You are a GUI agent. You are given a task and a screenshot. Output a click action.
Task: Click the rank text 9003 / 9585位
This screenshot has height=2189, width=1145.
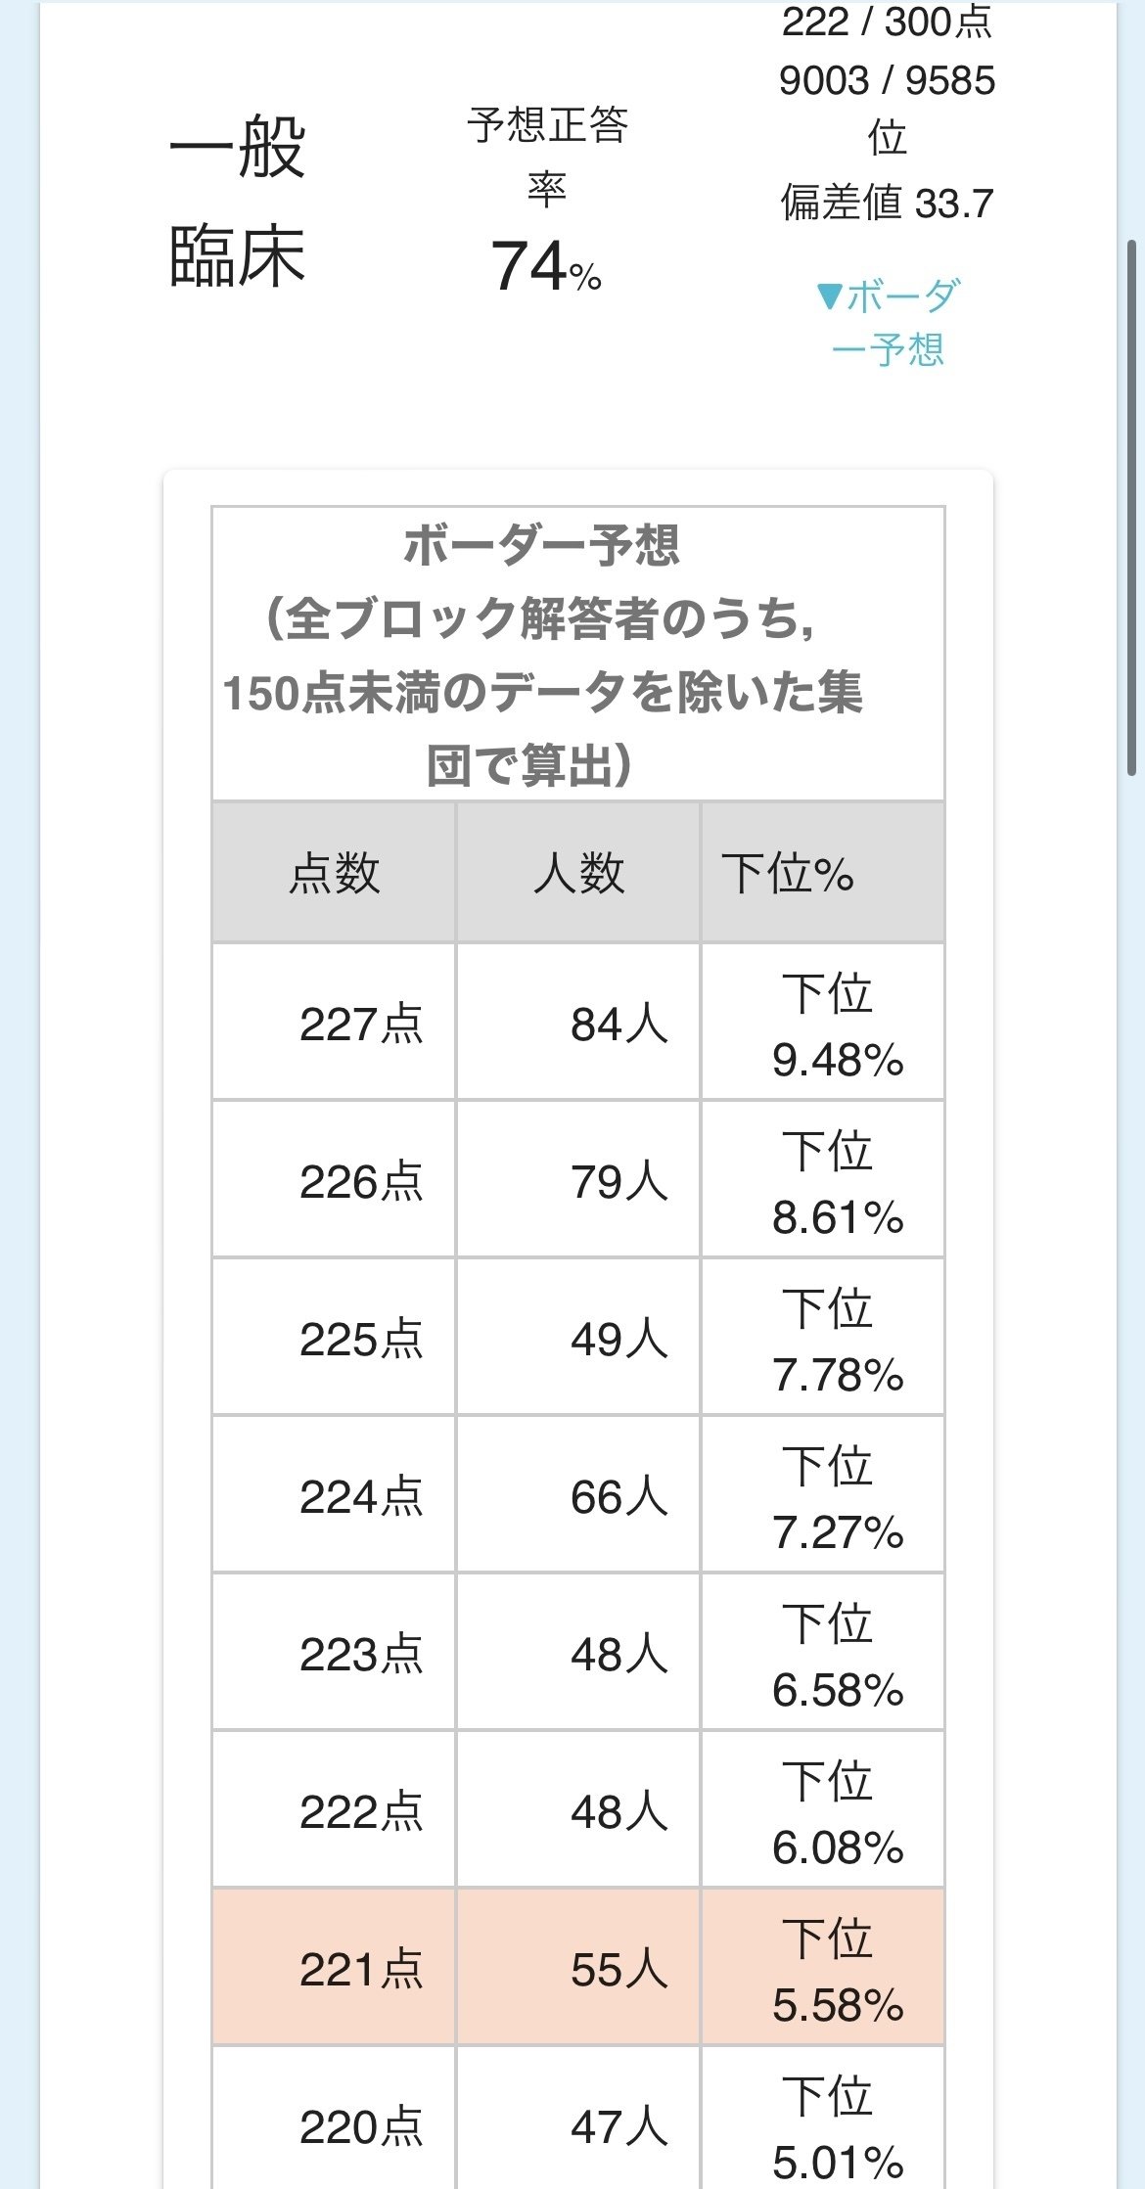[890, 106]
